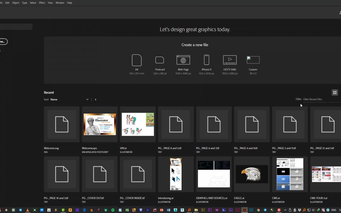
Task: Start an HDTV 1080 document
Action: (x=230, y=60)
